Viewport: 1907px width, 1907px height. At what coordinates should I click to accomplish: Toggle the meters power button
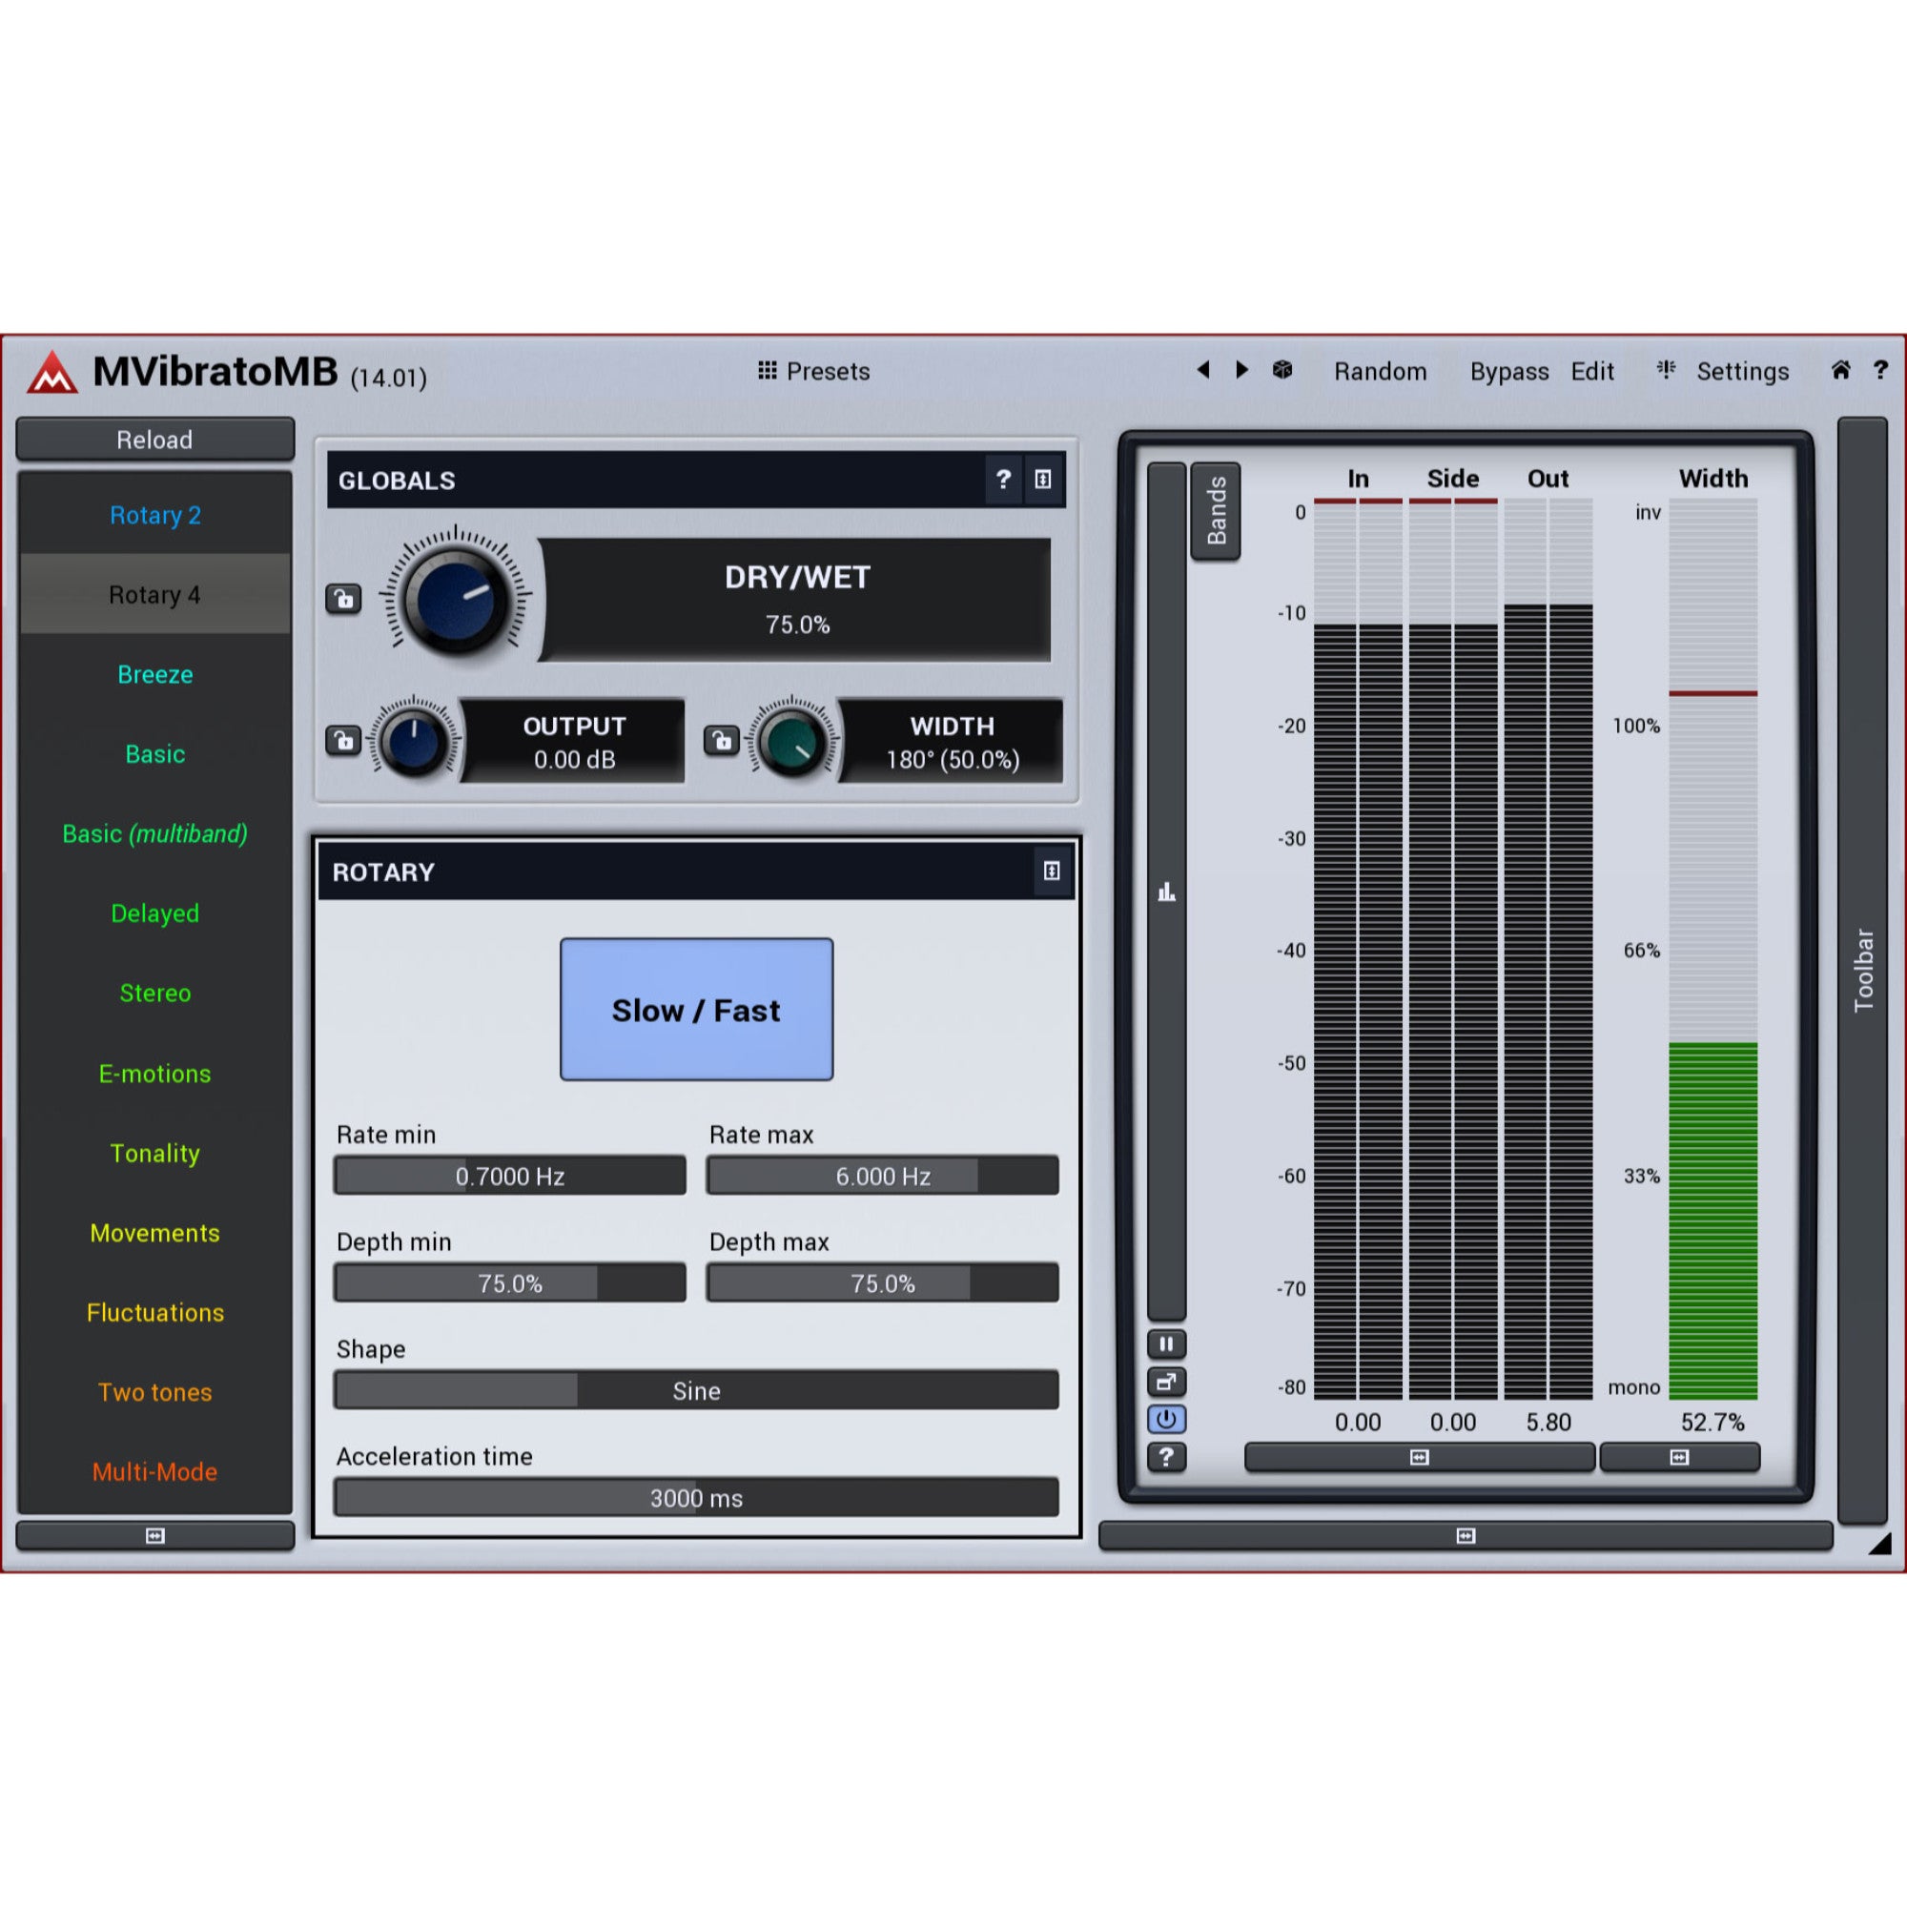[x=1167, y=1419]
